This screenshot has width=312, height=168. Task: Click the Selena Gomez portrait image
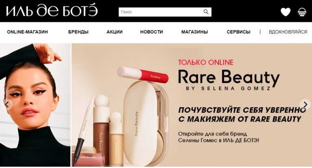pos(35,105)
